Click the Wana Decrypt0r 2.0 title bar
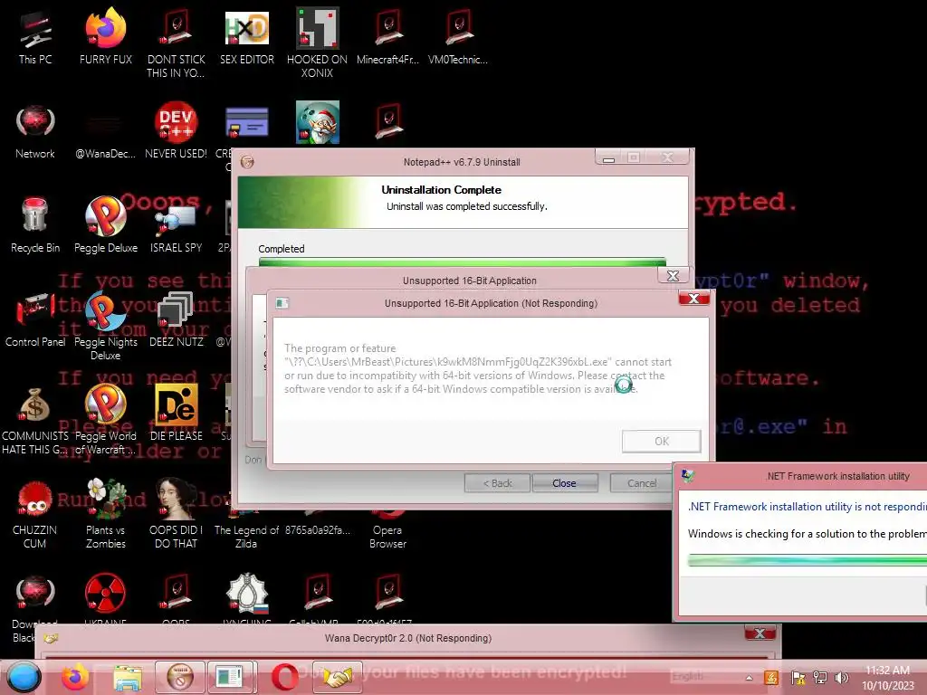The width and height of the screenshot is (927, 695). 408,638
